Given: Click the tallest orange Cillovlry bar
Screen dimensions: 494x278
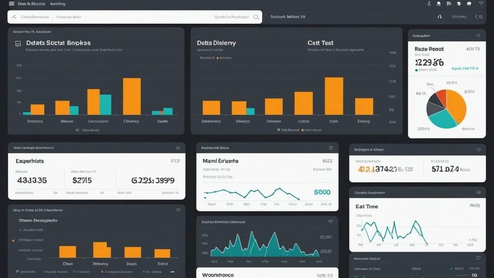Looking at the screenshot, I should [x=132, y=96].
